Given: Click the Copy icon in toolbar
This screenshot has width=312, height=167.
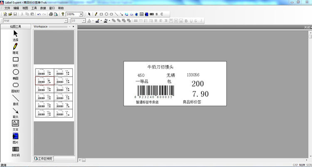Looking at the screenshot, I should pyautogui.click(x=27, y=14).
